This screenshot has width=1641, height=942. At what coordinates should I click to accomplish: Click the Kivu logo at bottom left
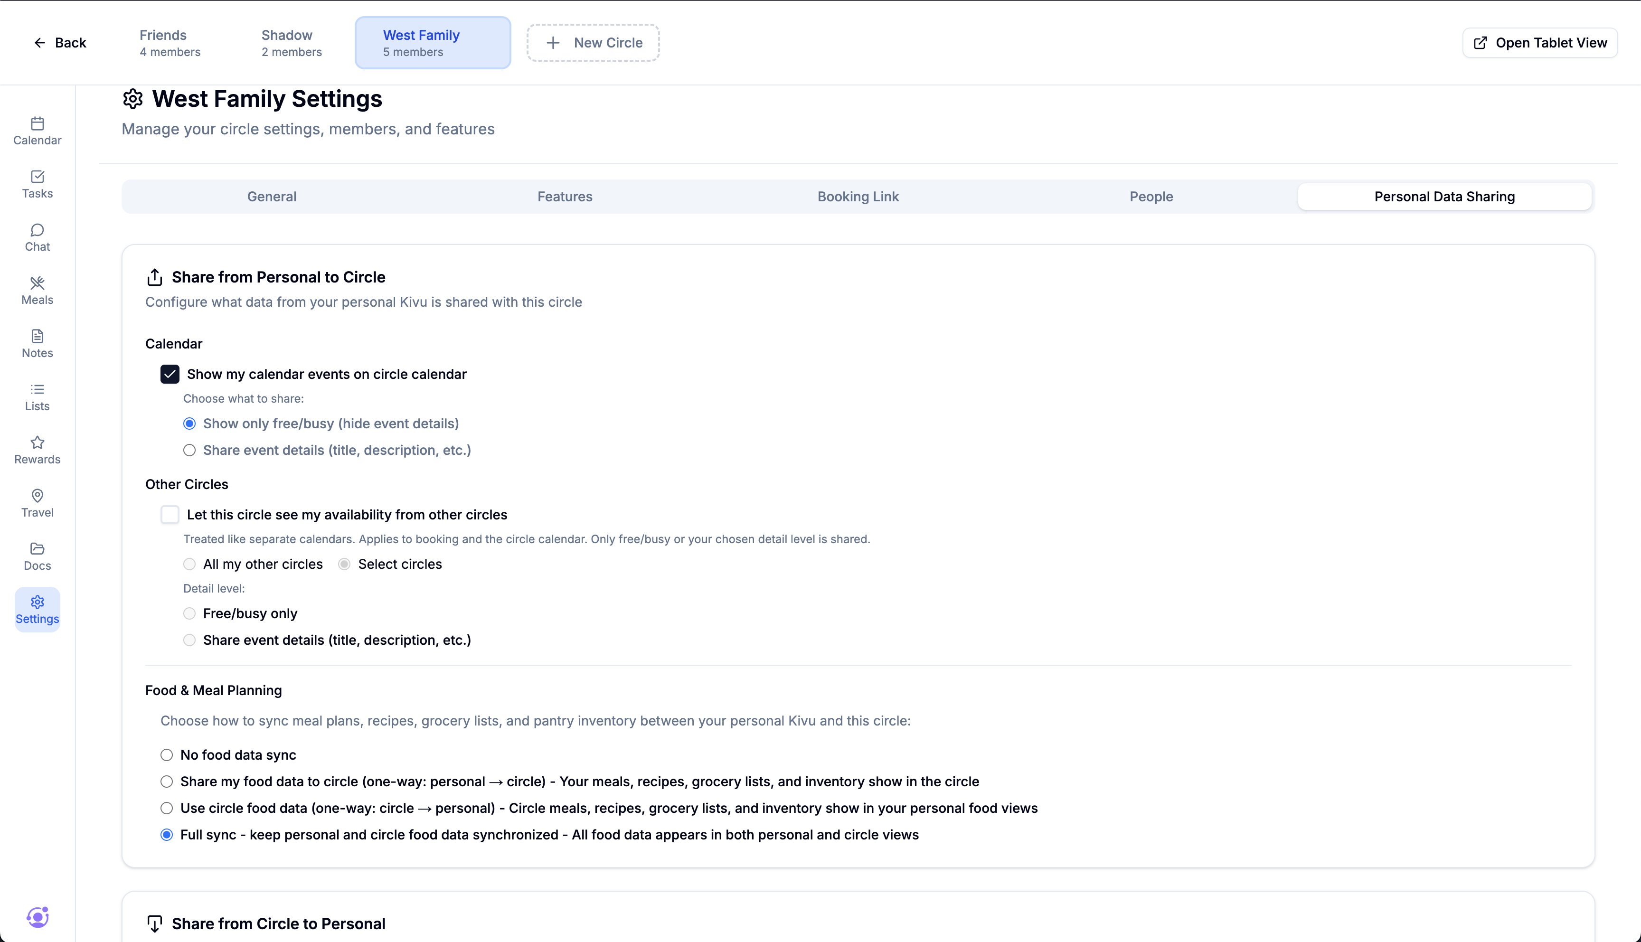pyautogui.click(x=37, y=917)
